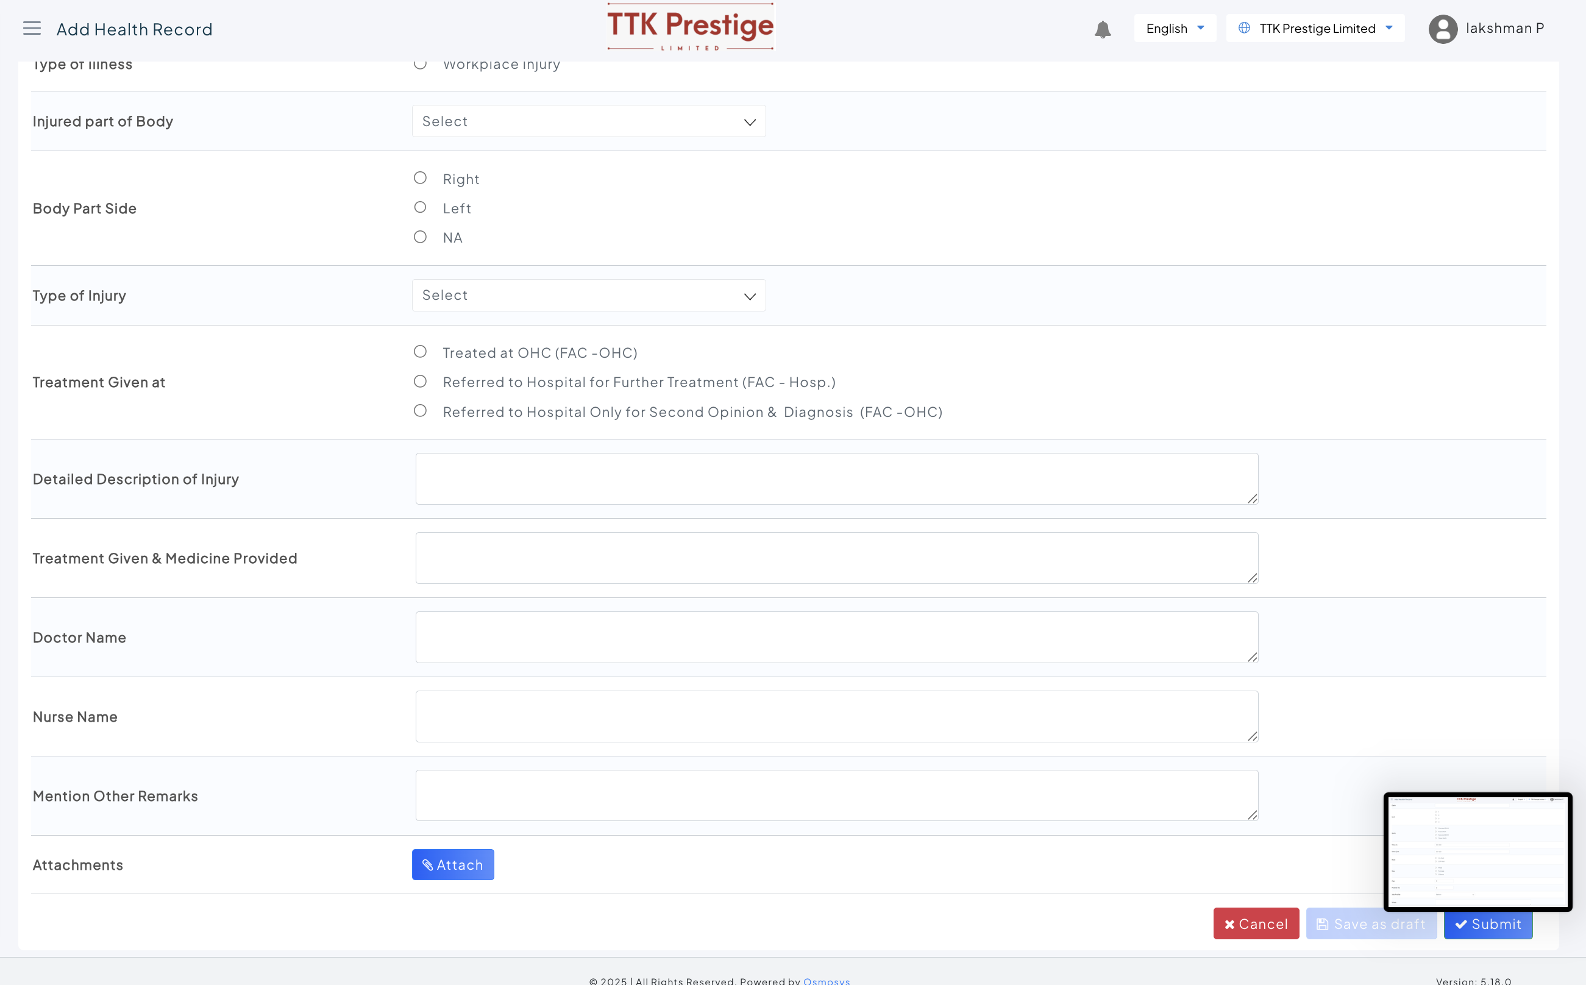Screen dimensions: 1586x985
Task: Open the hamburger navigation menu
Action: coord(31,28)
